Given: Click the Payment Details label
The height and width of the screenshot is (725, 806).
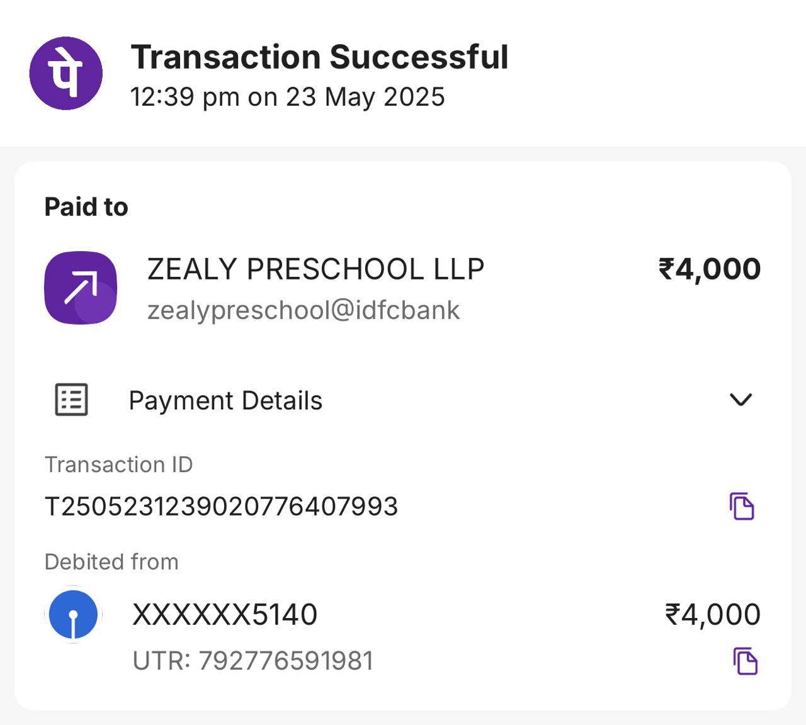Looking at the screenshot, I should (225, 401).
